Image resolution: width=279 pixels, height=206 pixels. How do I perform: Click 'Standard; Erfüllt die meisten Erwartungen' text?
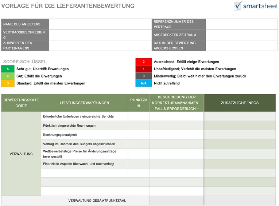51,83
